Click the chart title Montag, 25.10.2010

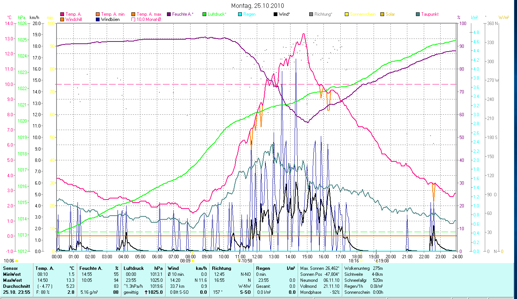pyautogui.click(x=258, y=6)
